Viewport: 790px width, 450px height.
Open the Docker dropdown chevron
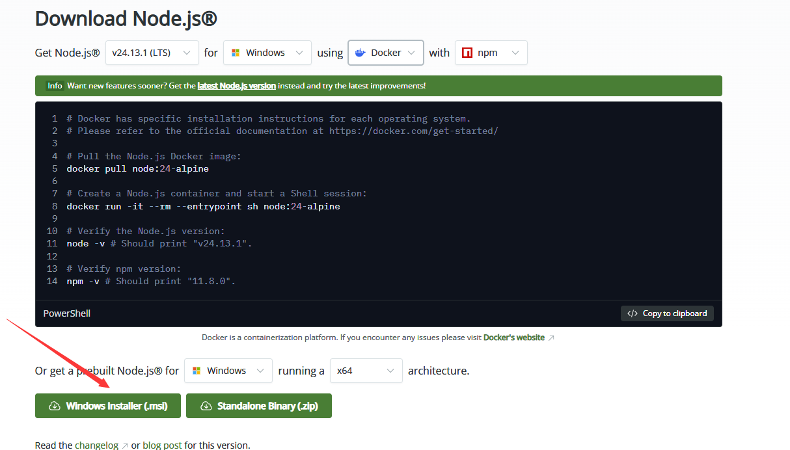pyautogui.click(x=411, y=53)
